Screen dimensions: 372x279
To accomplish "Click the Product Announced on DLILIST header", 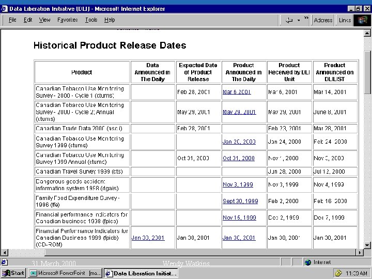I will pyautogui.click(x=335, y=72).
